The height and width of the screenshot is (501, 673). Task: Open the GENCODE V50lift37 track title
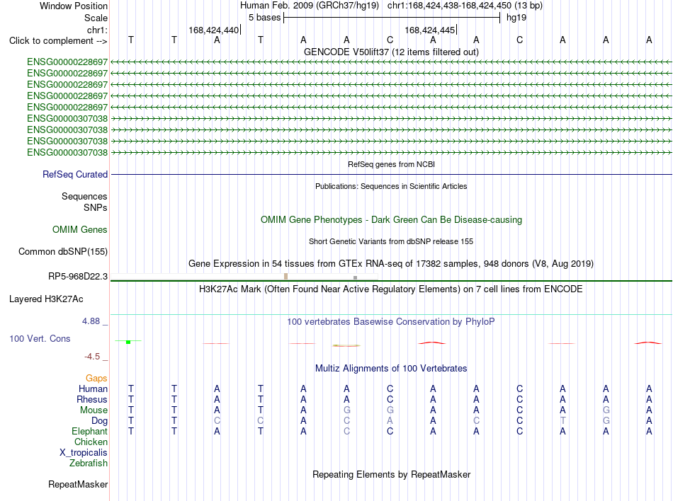click(391, 52)
